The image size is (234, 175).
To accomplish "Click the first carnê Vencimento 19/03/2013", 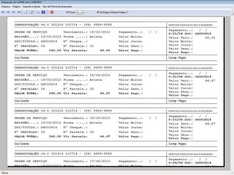I will (x=87, y=32).
